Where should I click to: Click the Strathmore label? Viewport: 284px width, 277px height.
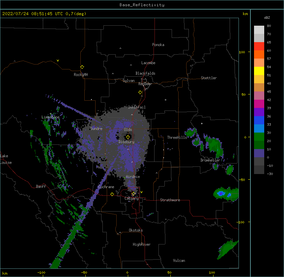tap(170, 200)
